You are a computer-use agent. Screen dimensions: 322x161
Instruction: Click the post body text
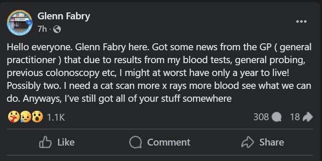159,73
